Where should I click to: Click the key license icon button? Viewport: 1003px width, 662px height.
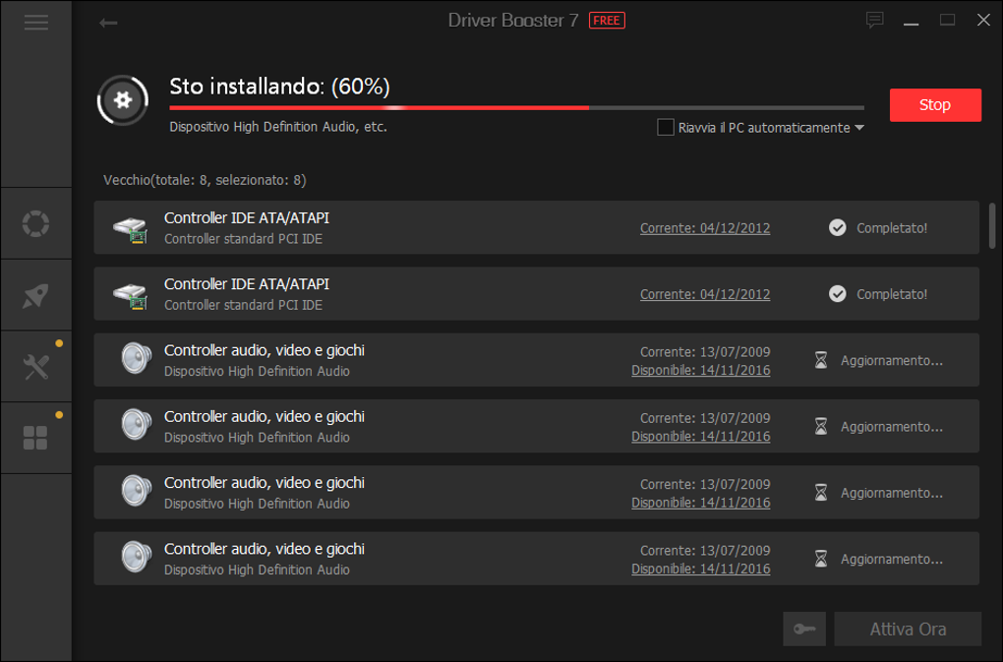point(804,629)
